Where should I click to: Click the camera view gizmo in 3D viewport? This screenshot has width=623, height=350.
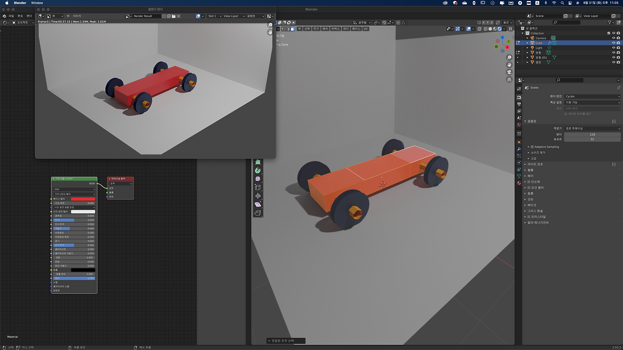click(x=509, y=72)
